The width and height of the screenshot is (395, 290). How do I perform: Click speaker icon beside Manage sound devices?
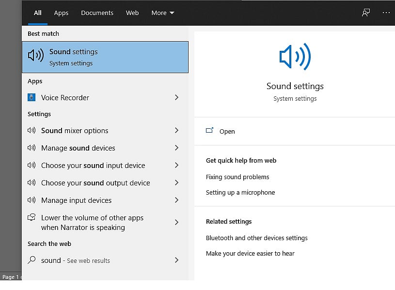point(32,148)
